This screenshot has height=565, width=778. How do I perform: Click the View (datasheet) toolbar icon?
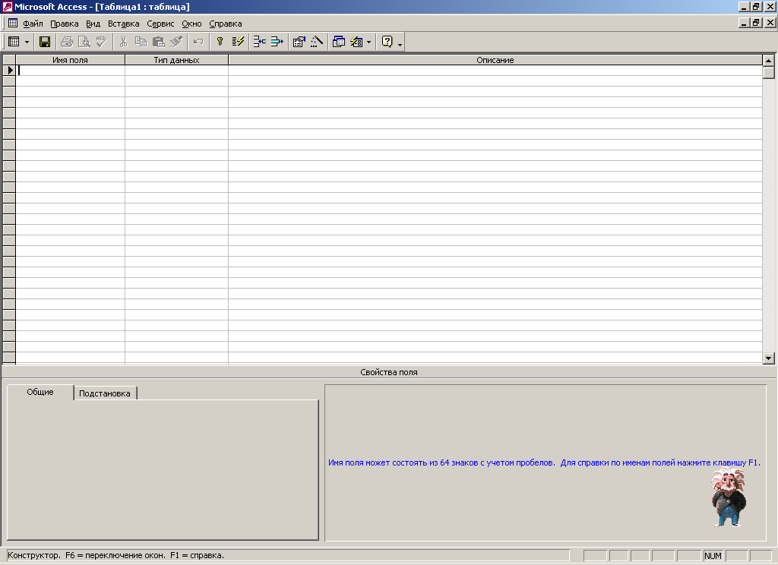pos(14,42)
